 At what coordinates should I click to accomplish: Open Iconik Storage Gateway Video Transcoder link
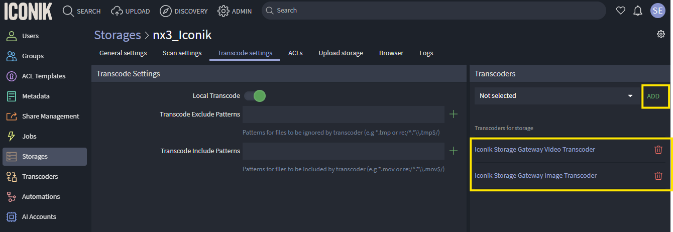click(535, 149)
